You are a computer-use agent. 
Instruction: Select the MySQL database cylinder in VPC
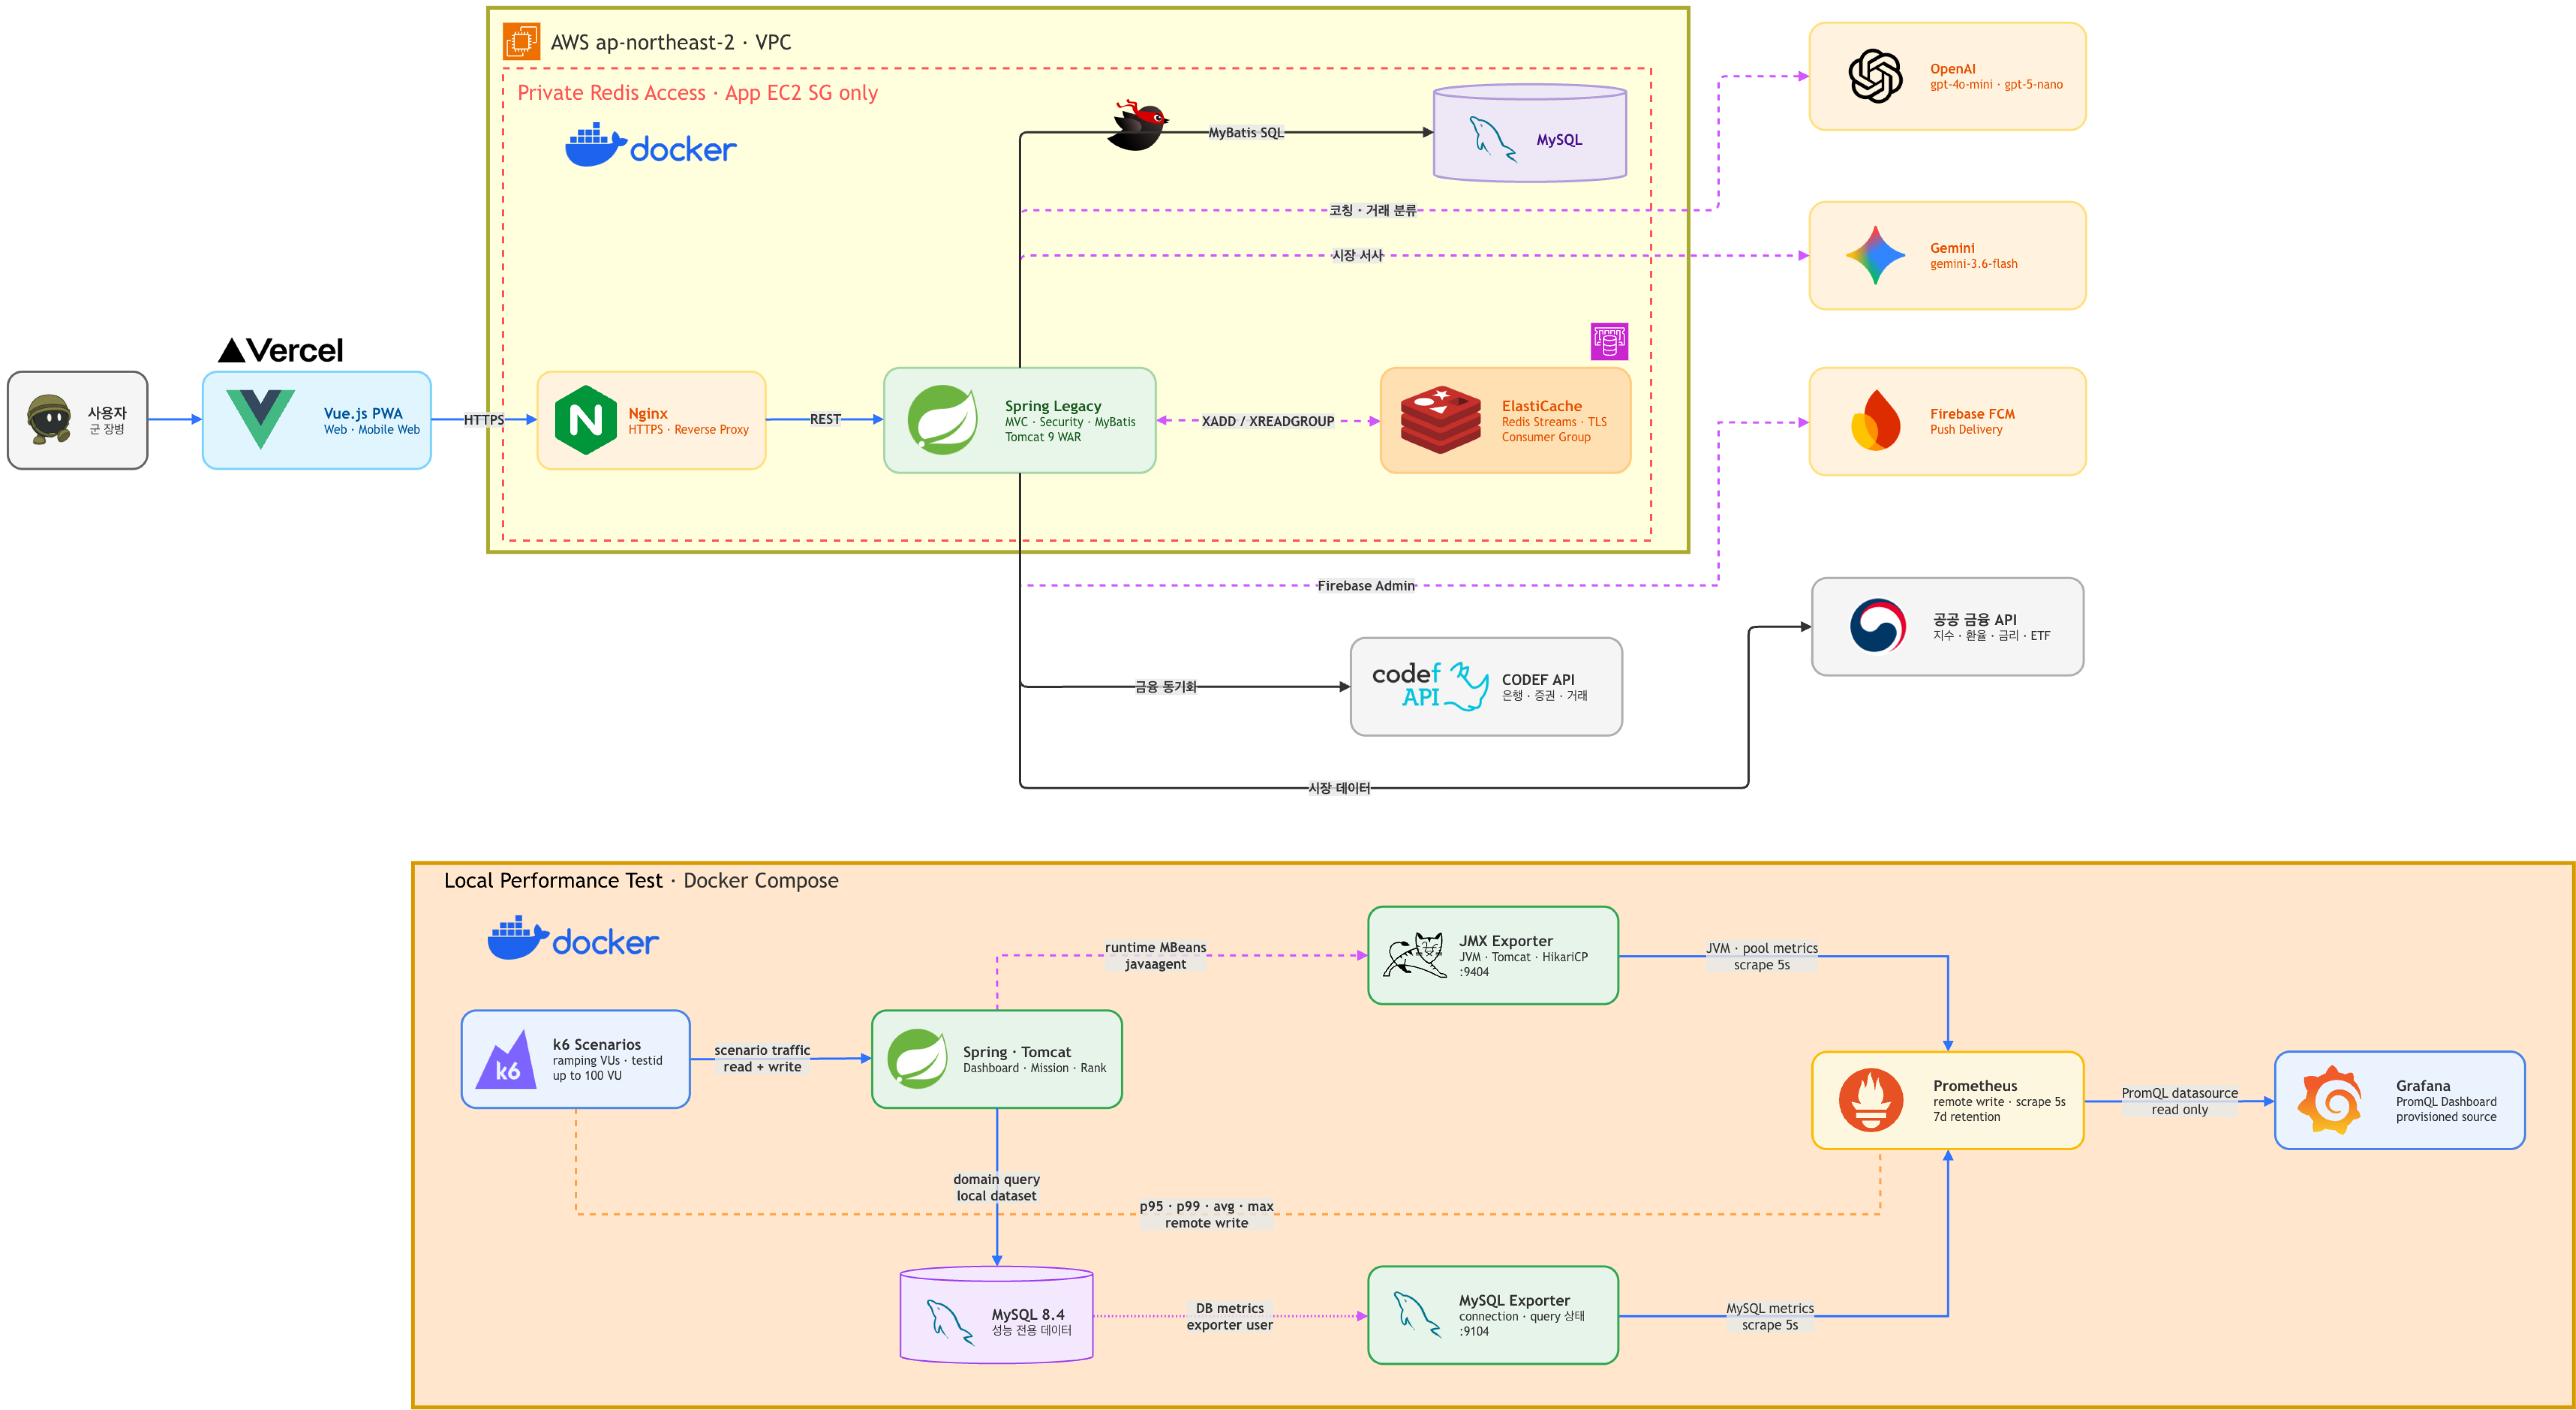(x=1530, y=133)
